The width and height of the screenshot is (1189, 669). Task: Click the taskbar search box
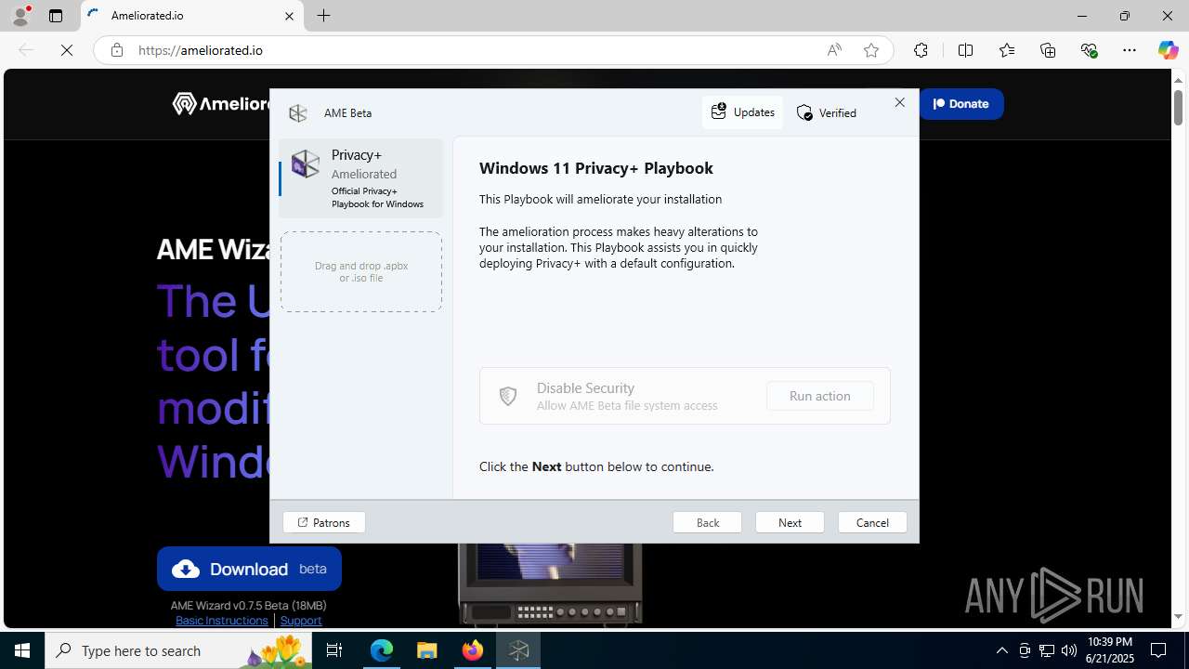tap(178, 650)
